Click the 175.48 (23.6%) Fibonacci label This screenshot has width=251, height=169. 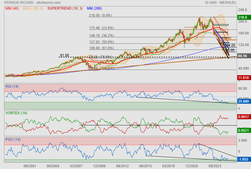pyautogui.click(x=102, y=28)
